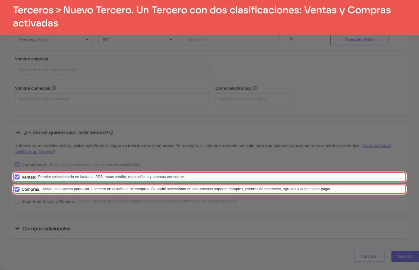Click the Correo electrónico info icon
This screenshot has height=270, width=419.
click(255, 88)
